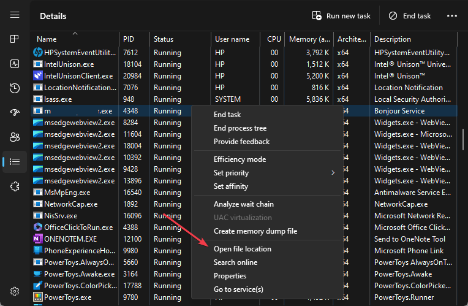Click the IntelUnison.exe process icon
This screenshot has width=468, height=306.
click(x=37, y=64)
